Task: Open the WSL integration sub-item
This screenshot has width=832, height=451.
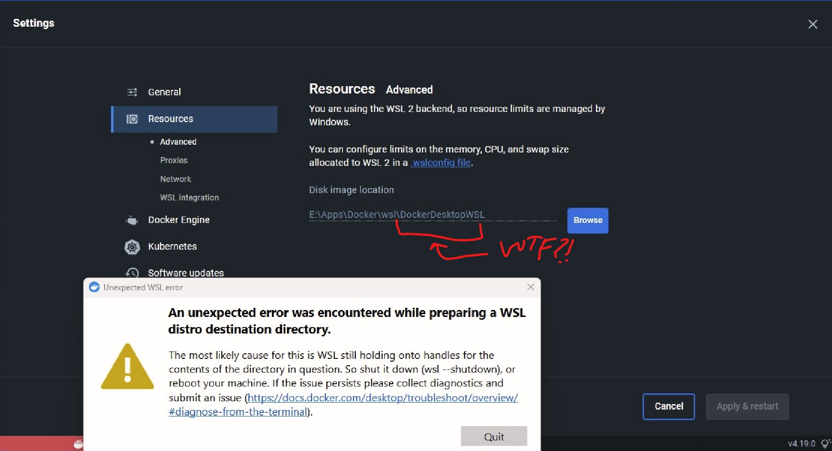Action: [189, 198]
